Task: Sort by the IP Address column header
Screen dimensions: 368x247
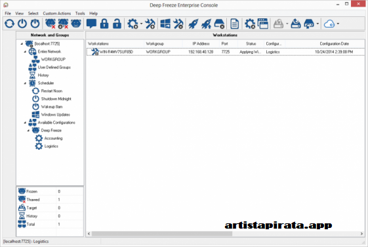Action: (x=201, y=44)
